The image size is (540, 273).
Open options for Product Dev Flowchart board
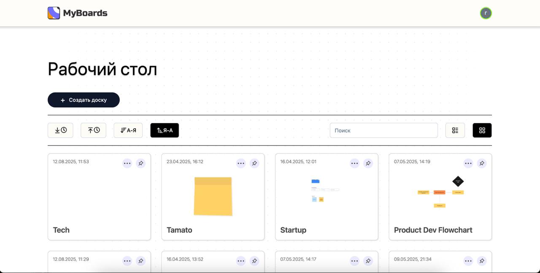468,163
